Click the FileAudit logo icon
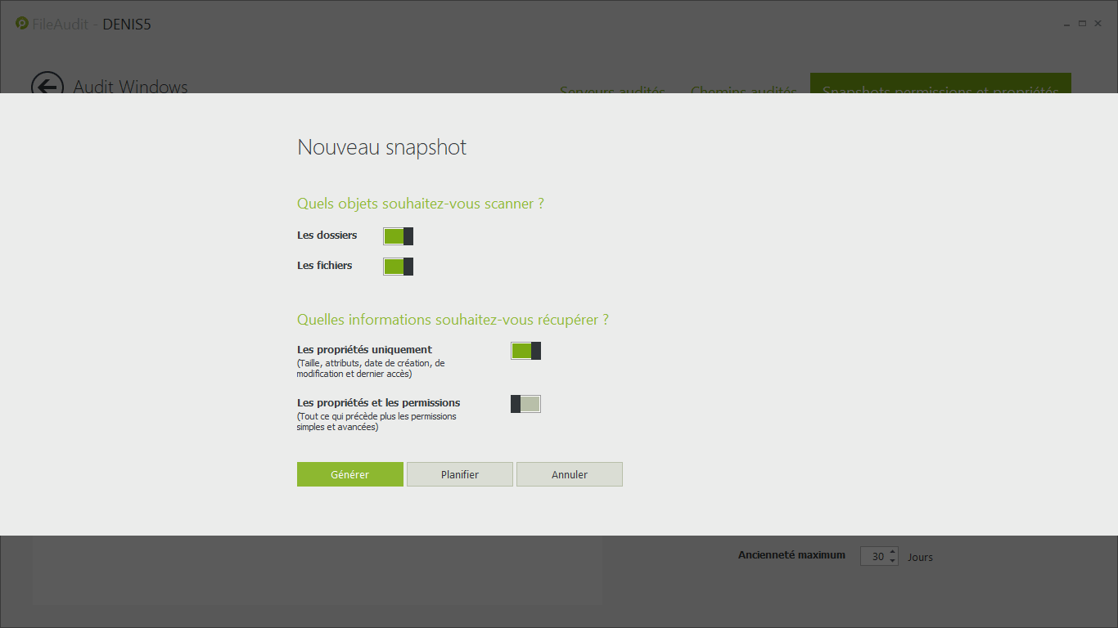 coord(22,23)
